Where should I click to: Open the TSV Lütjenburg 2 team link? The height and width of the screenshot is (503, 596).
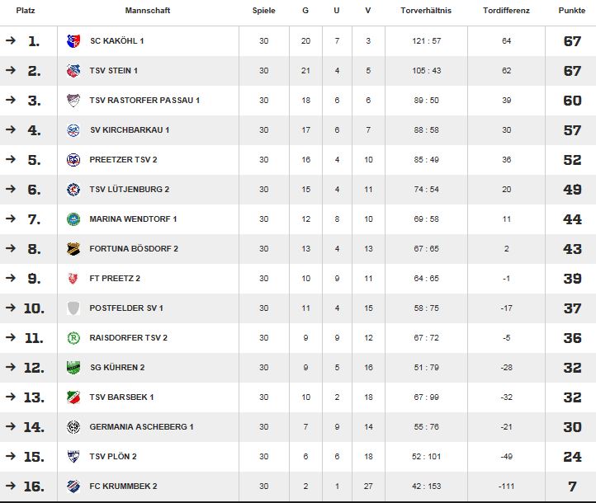point(130,190)
